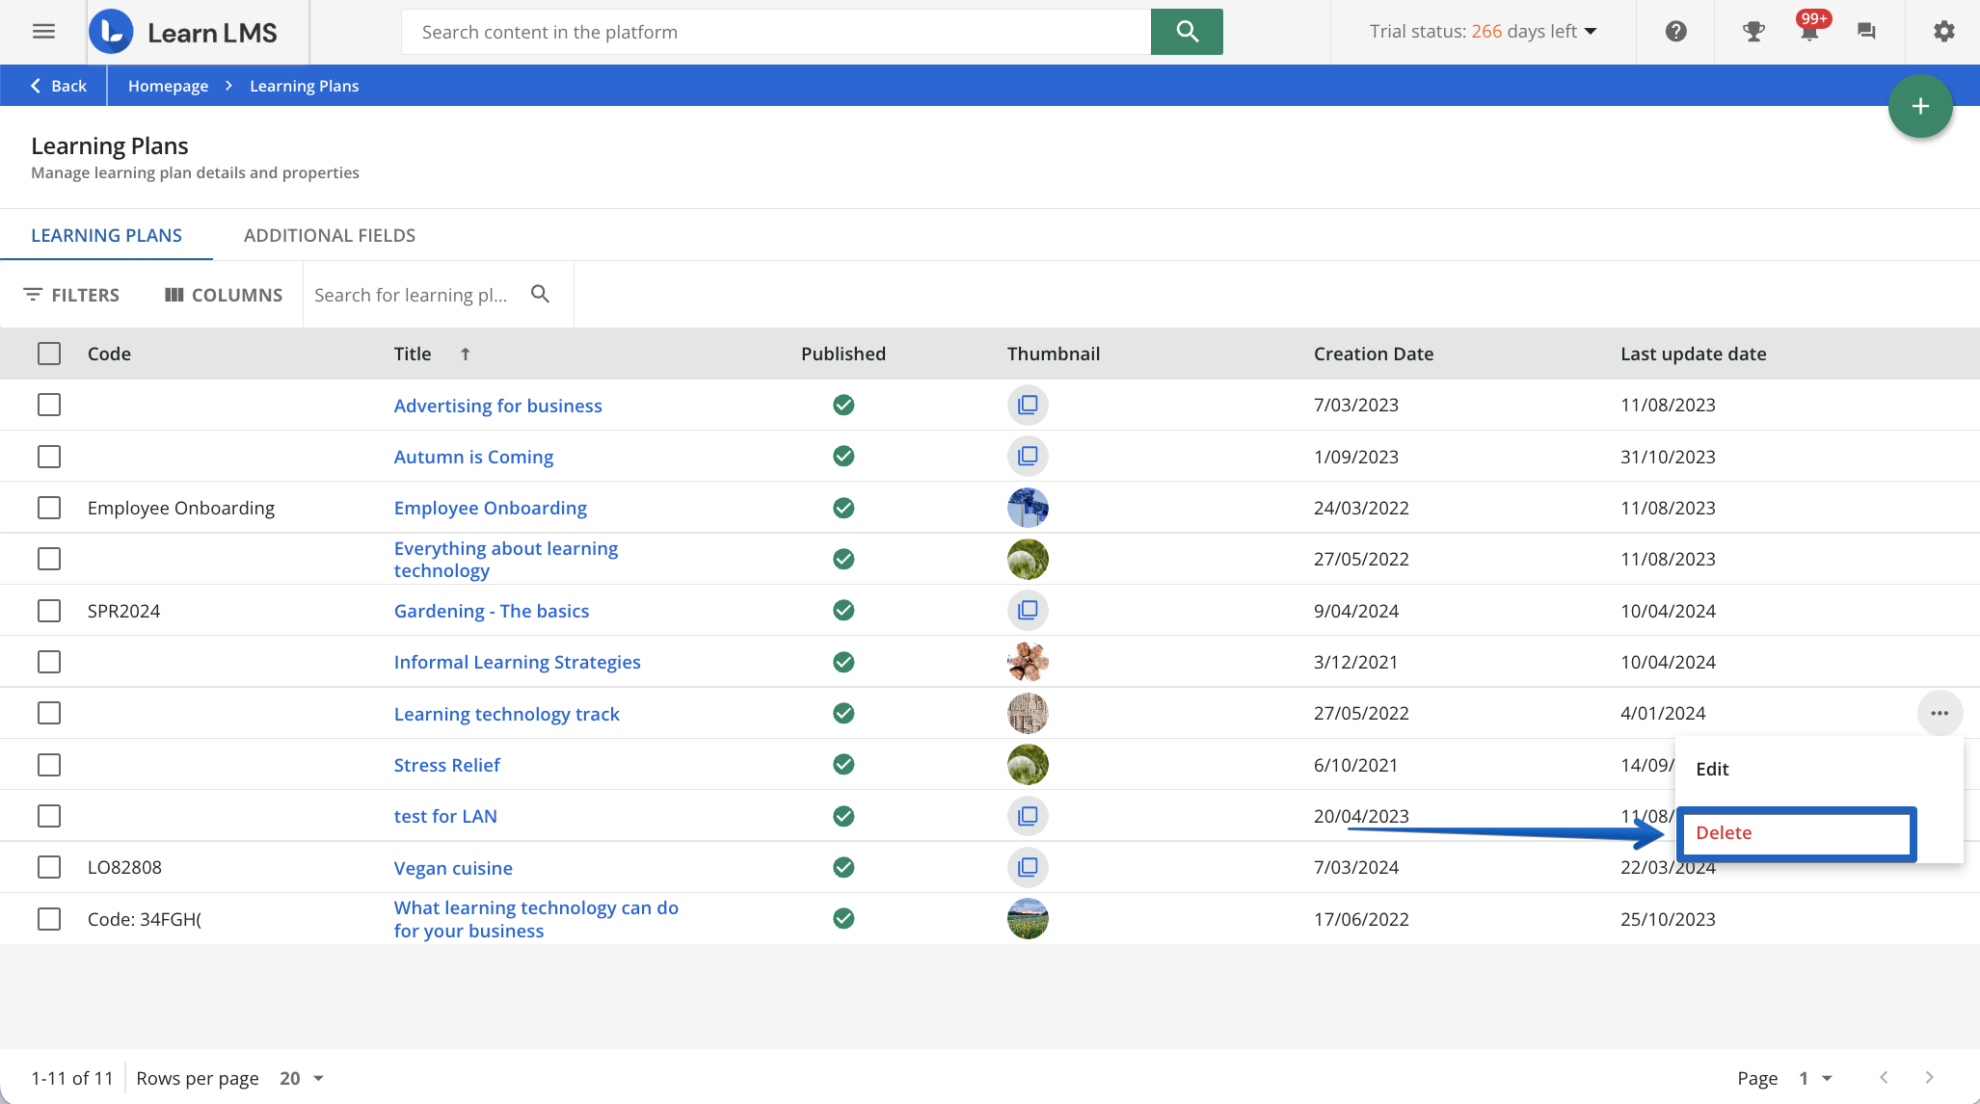The height and width of the screenshot is (1104, 1980).
Task: Click the Employee Onboarding thumbnail image
Action: 1028,508
